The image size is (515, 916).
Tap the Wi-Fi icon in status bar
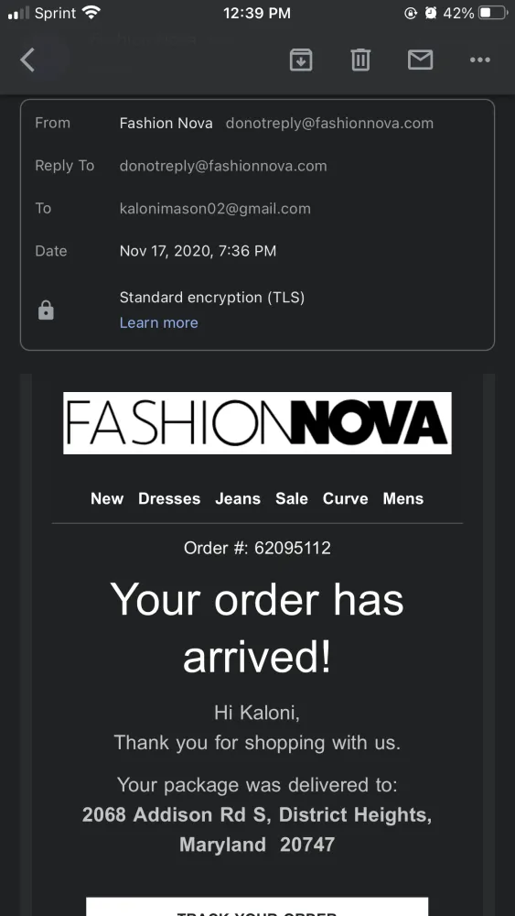pos(91,12)
